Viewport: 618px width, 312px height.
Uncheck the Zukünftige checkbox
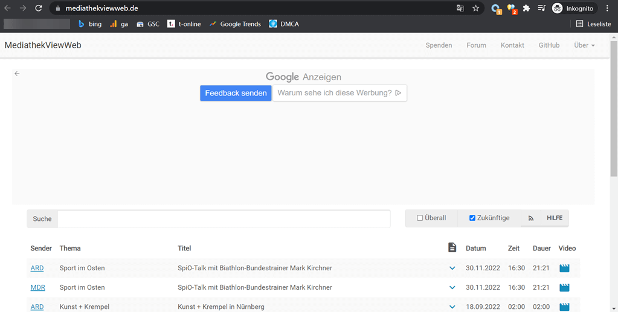472,218
